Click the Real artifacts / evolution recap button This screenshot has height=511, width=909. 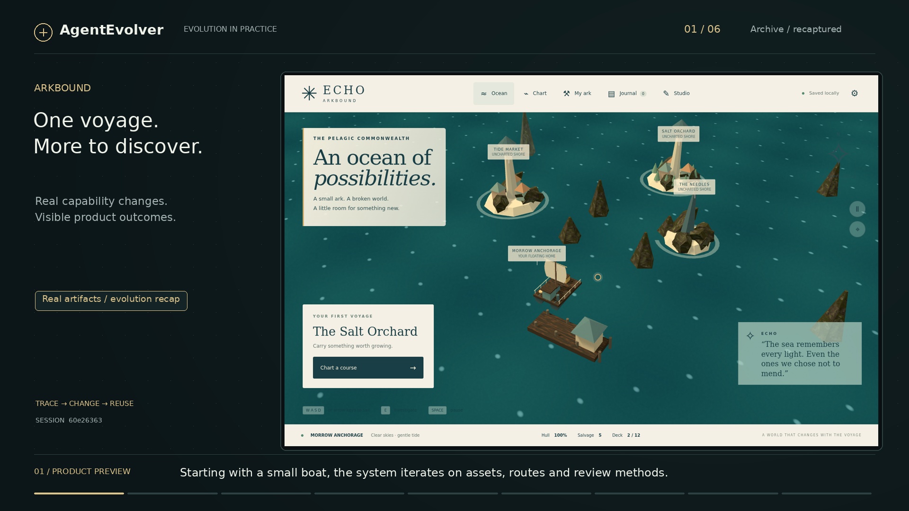pos(111,301)
